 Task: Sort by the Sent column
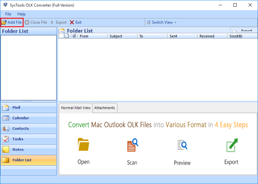183,36
